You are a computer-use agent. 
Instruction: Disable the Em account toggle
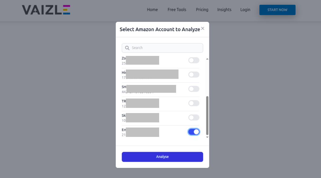(x=194, y=132)
